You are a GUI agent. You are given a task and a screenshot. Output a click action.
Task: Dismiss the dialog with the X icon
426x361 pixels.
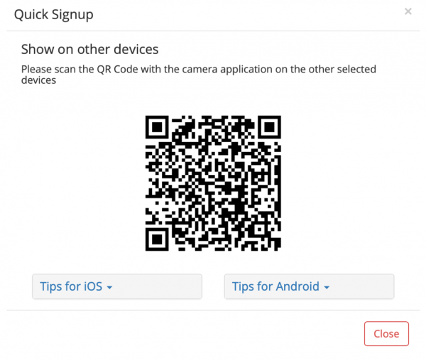[x=408, y=11]
